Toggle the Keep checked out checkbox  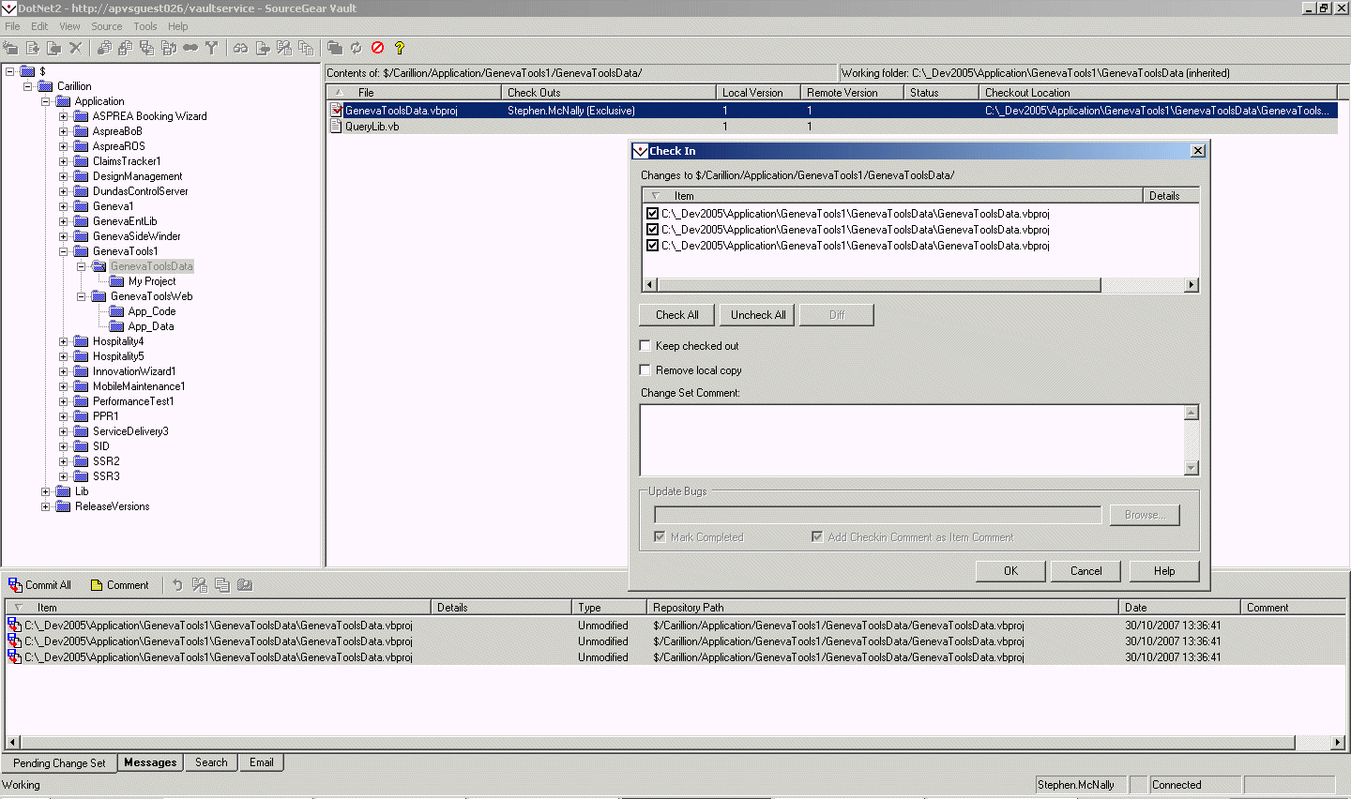(x=645, y=346)
